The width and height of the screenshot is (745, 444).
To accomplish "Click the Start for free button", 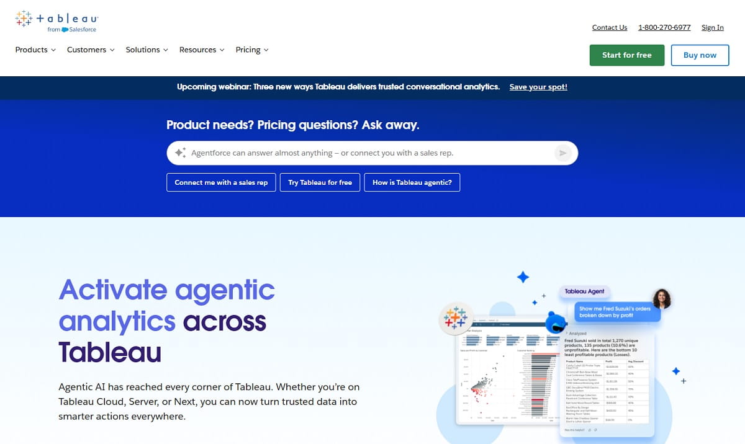I will [627, 55].
